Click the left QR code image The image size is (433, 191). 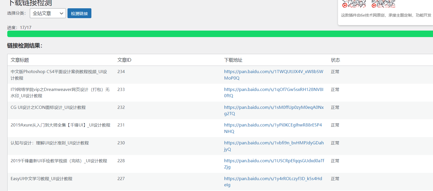(x=354, y=4)
